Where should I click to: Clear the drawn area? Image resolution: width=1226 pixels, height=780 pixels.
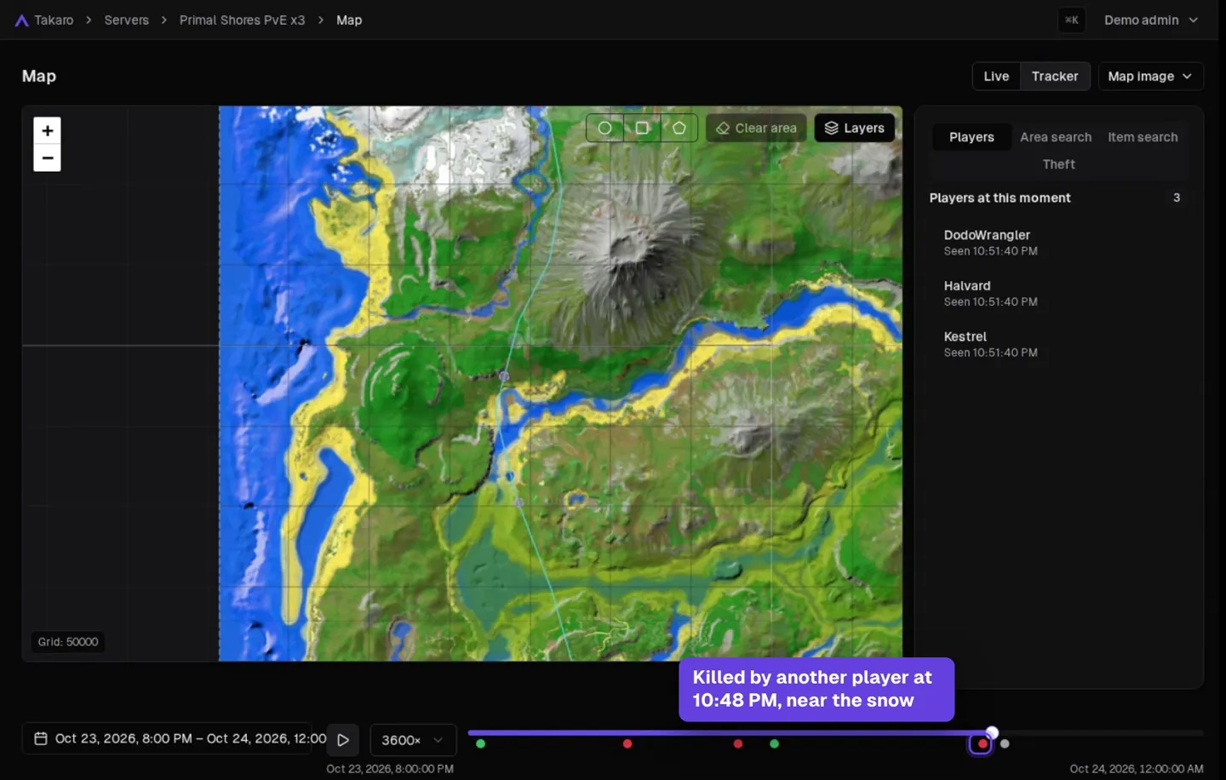point(756,128)
